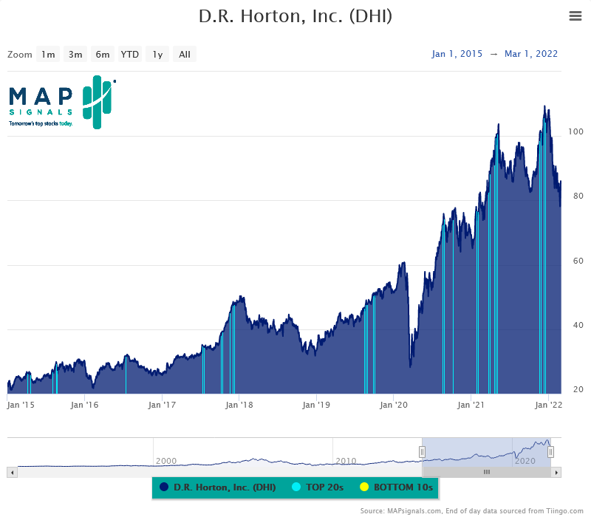Click the Jan '20 axis label

pyautogui.click(x=394, y=405)
